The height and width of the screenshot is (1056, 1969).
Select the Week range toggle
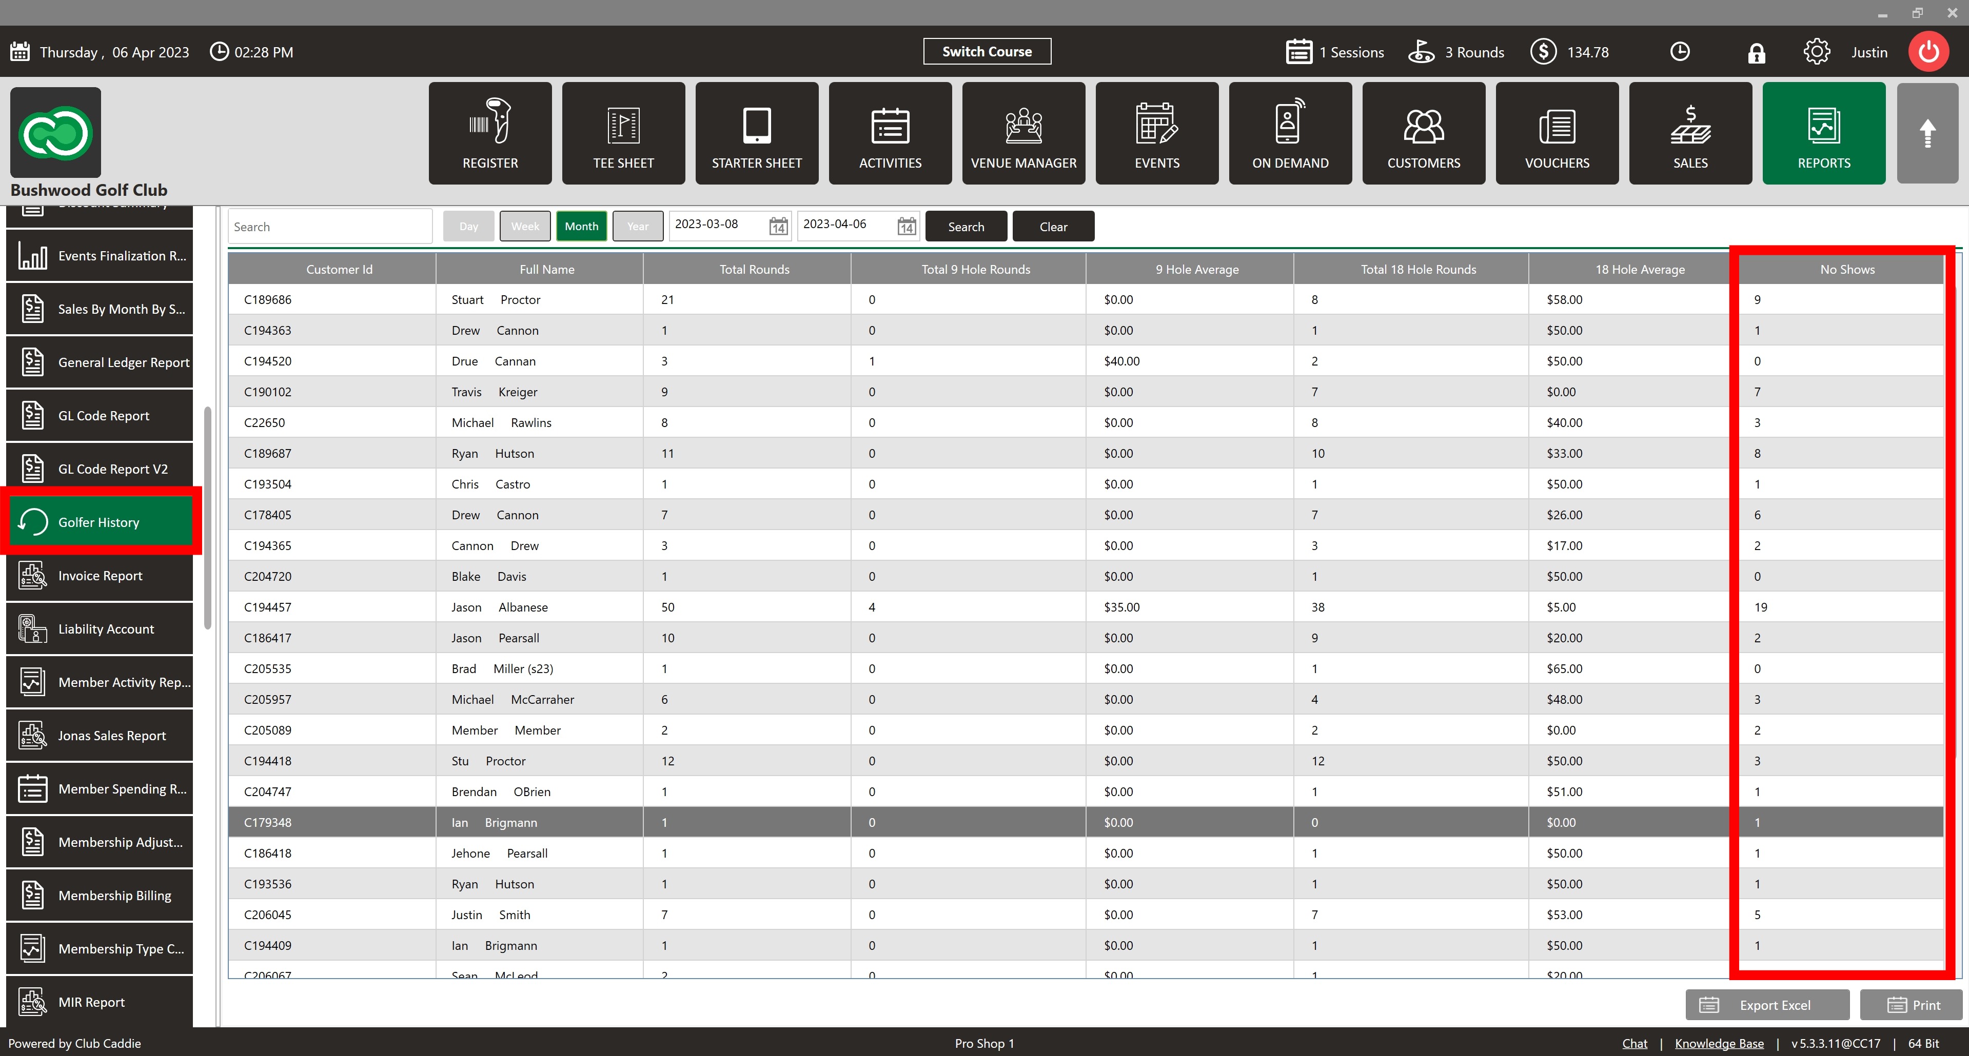(x=524, y=227)
